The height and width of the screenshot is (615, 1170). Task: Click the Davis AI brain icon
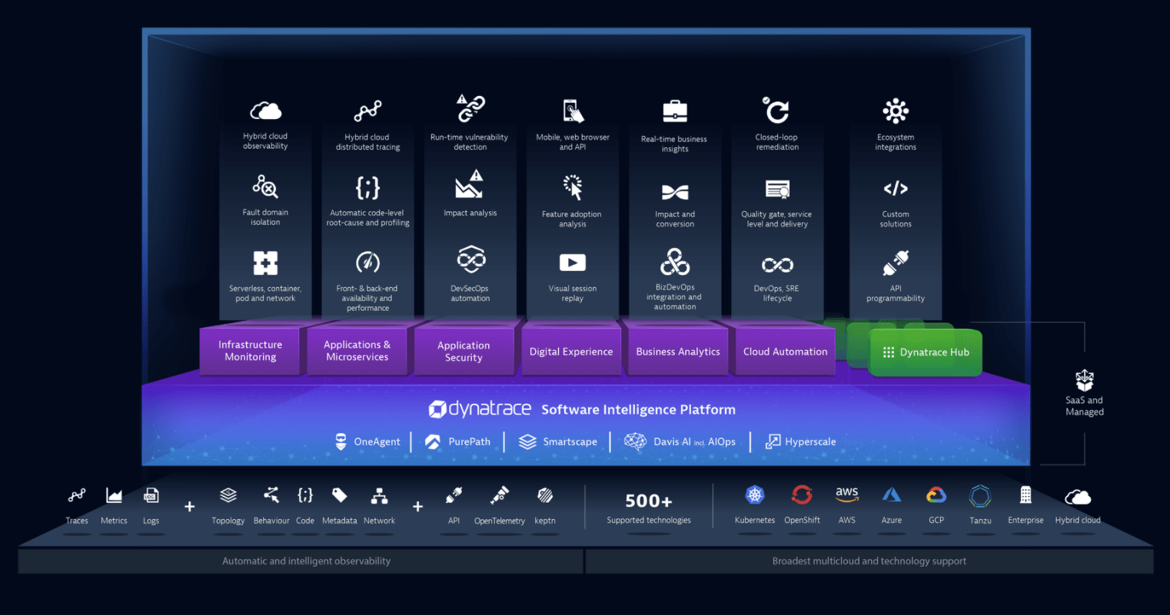[635, 441]
